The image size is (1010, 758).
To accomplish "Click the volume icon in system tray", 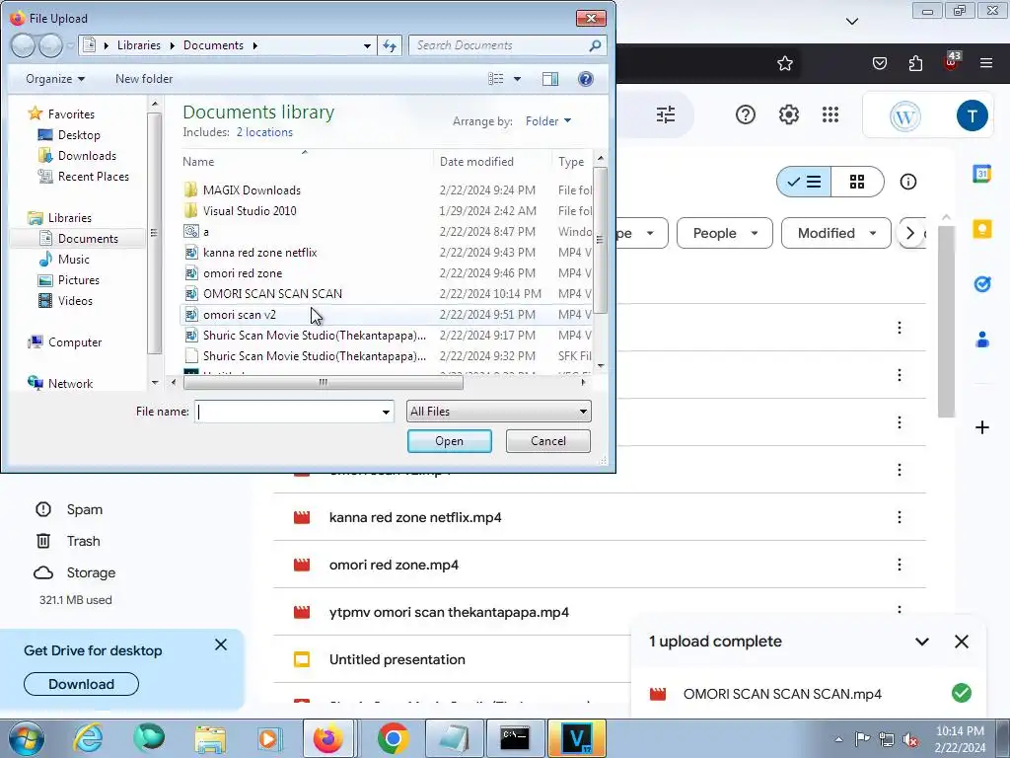I will point(910,739).
